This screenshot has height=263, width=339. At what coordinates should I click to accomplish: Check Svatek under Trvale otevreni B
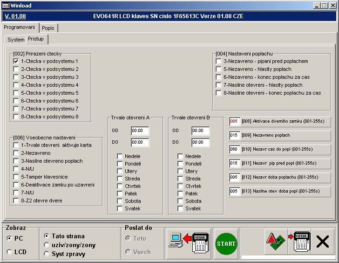(x=180, y=208)
